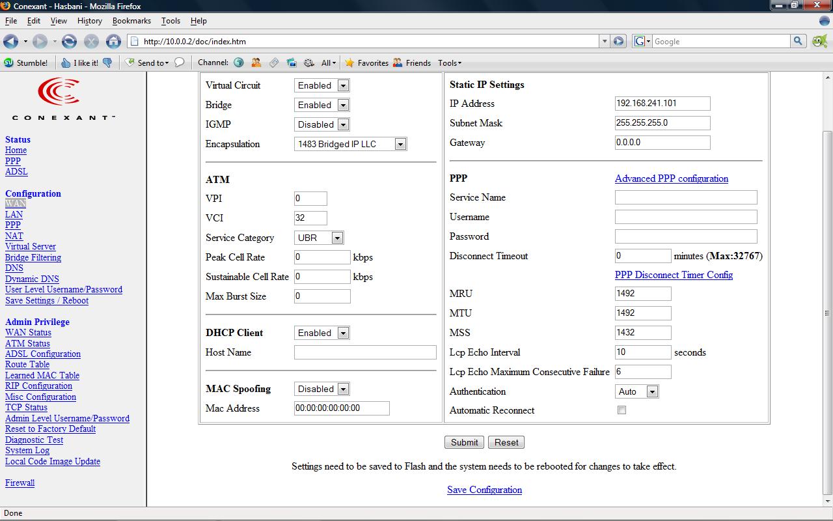833x521 pixels.
Task: Click the 'I like it!' thumbs-up icon
Action: click(80, 63)
